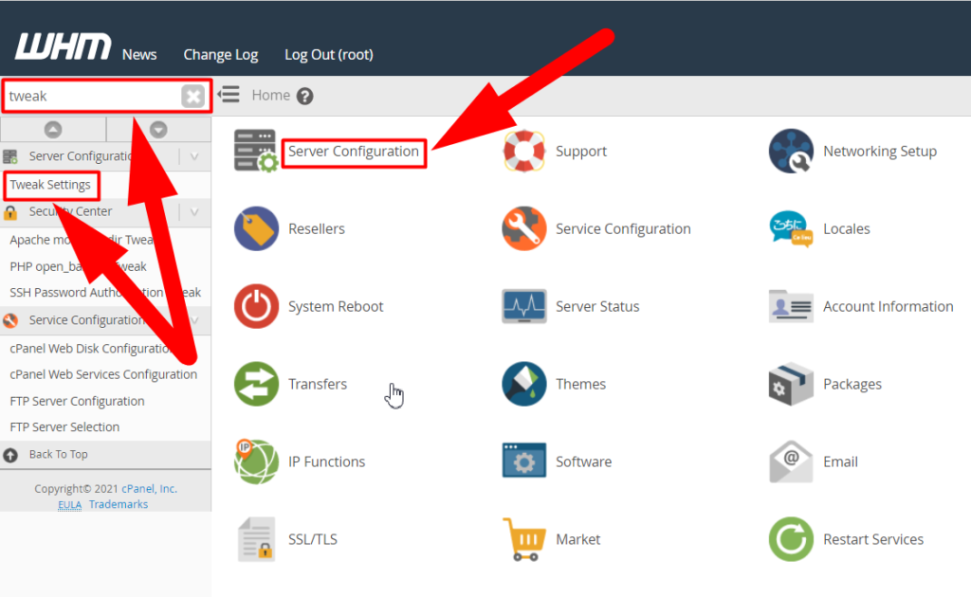The image size is (971, 597).
Task: Click the Back To Top label
Action: tap(58, 454)
